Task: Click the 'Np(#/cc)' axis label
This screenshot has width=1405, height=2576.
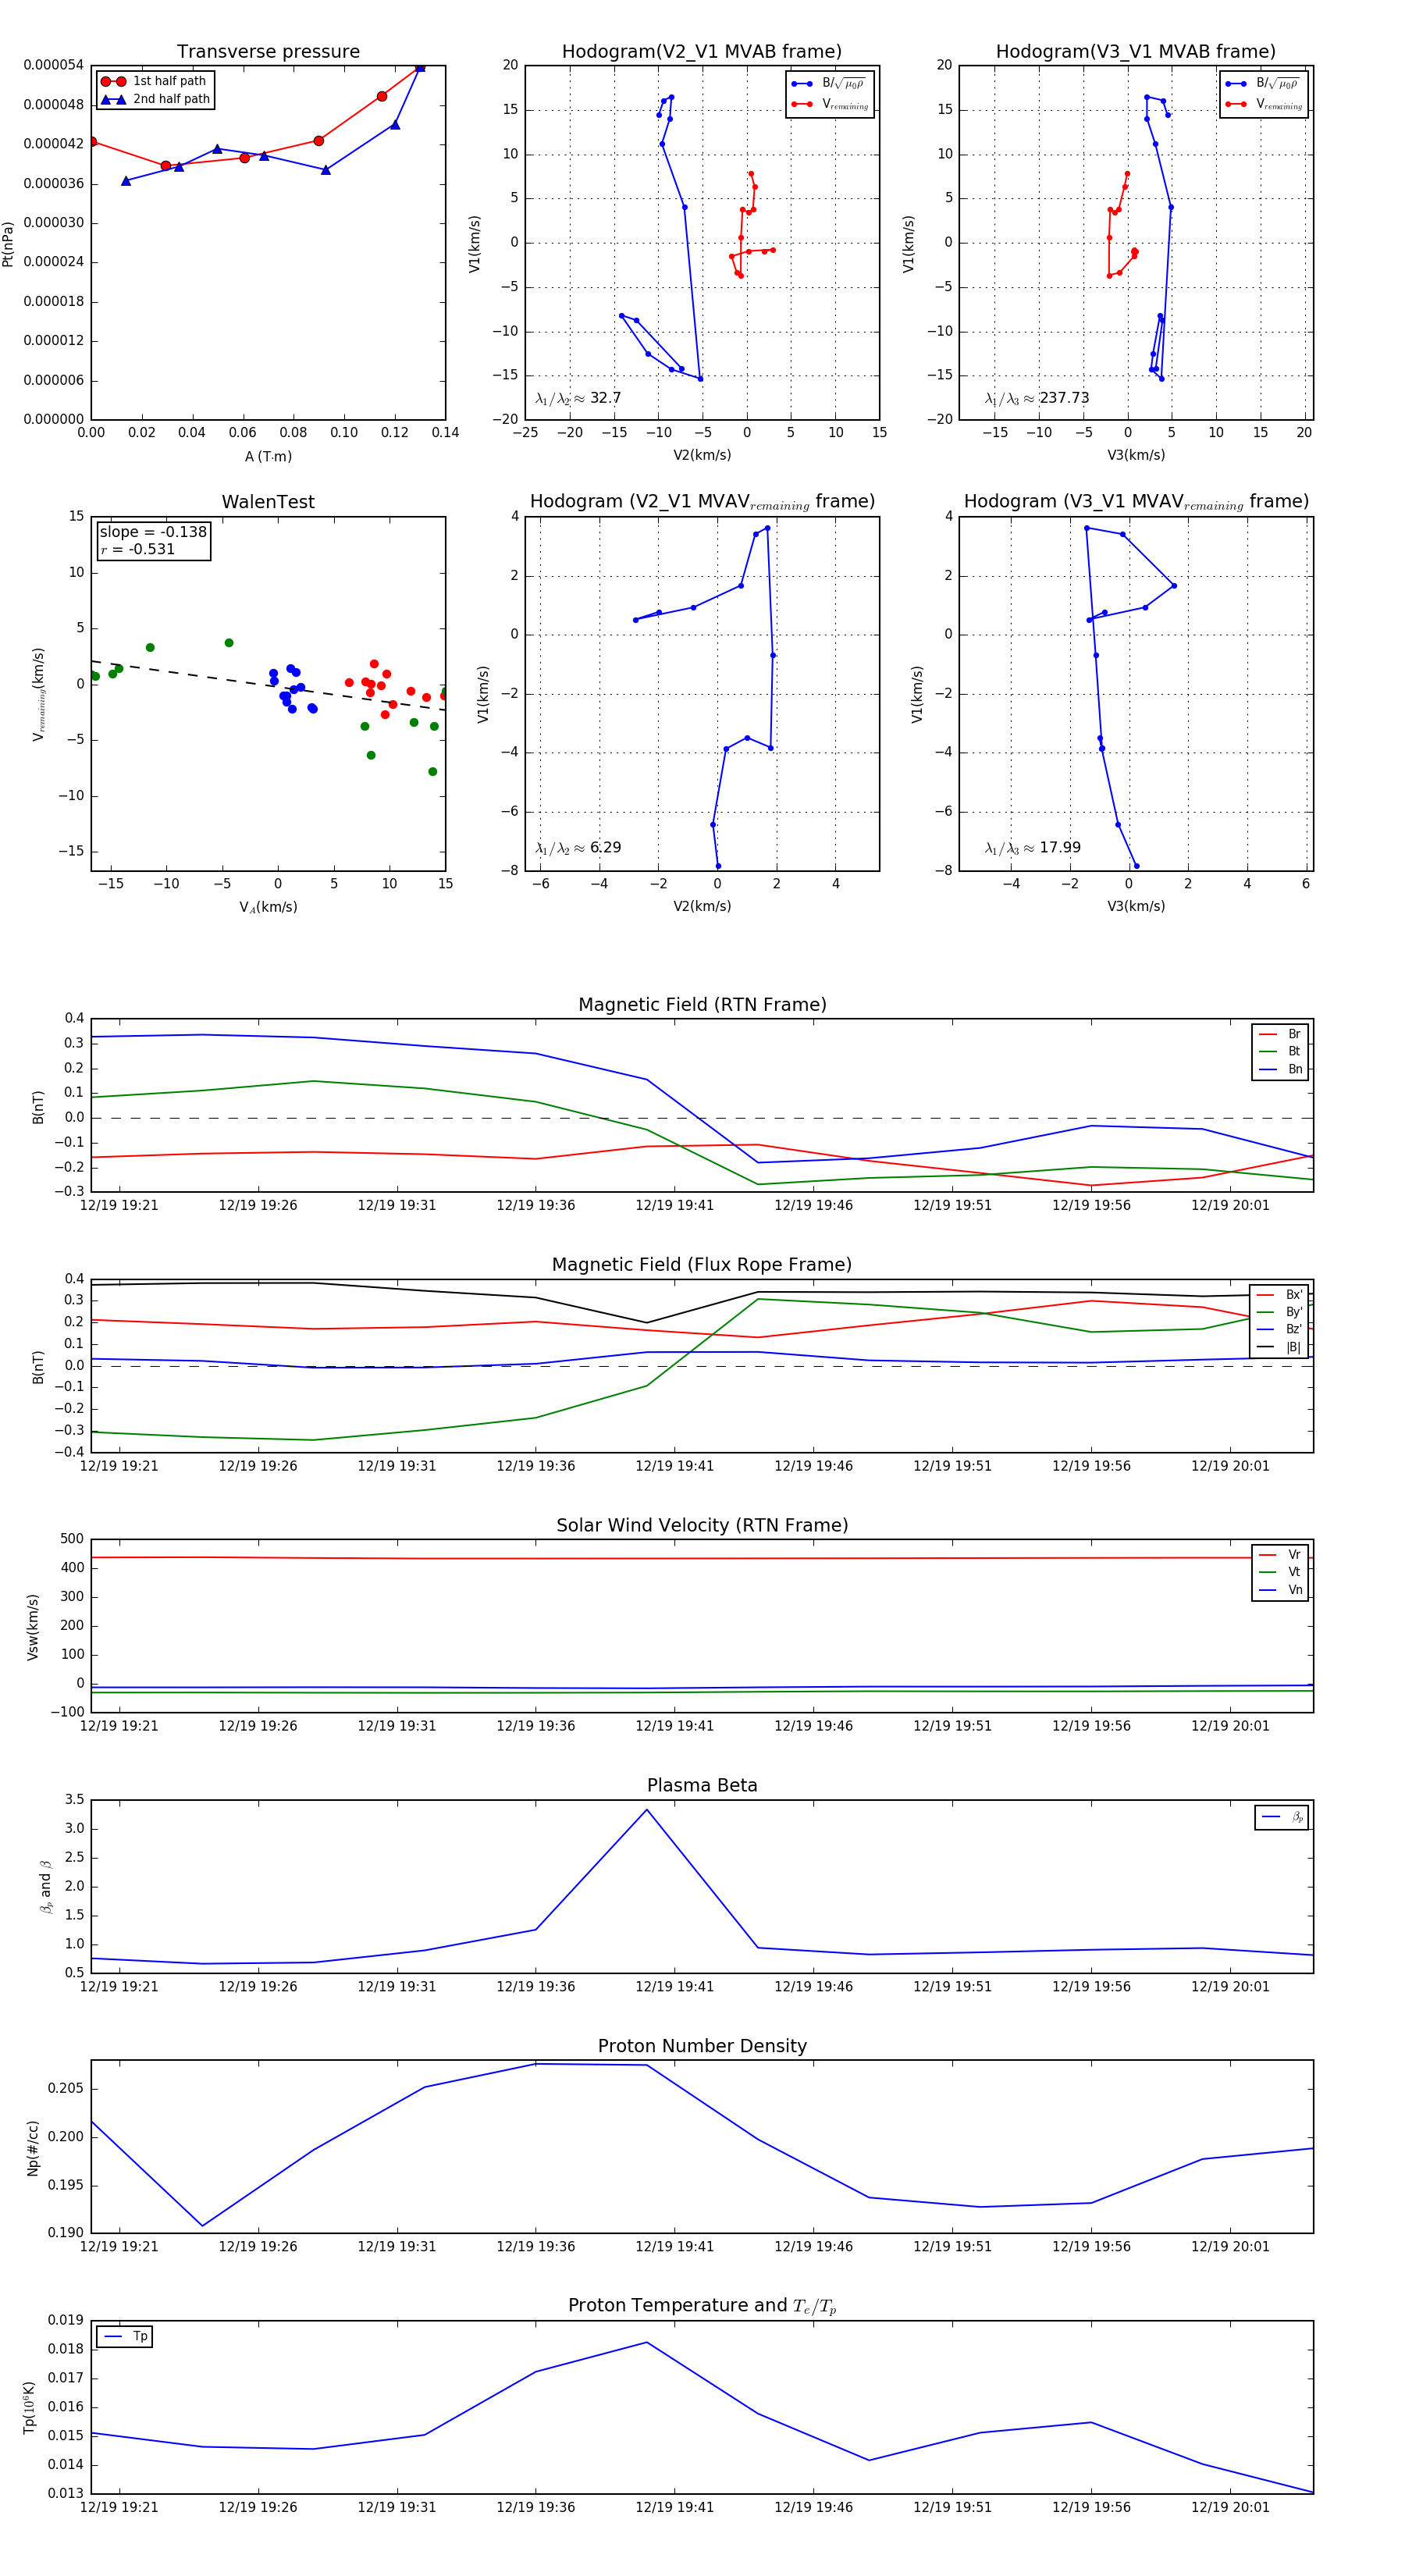Action: point(33,2147)
